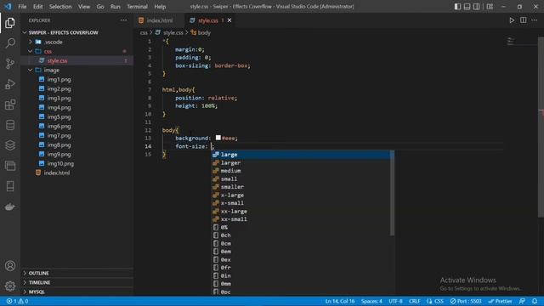Switch to index.html editor tab
The image size is (544, 306).
click(159, 20)
